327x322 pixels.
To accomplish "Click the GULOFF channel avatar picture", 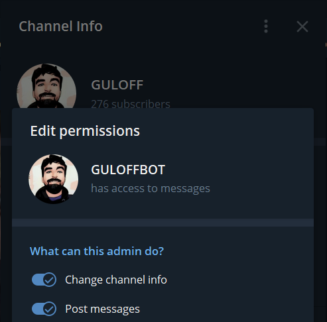I will click(46, 86).
